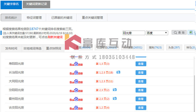This screenshot has width=196, height=112.
Task: Click ranking 第 2,3 页(2) for 霍州阳光房
Action: (103, 99)
